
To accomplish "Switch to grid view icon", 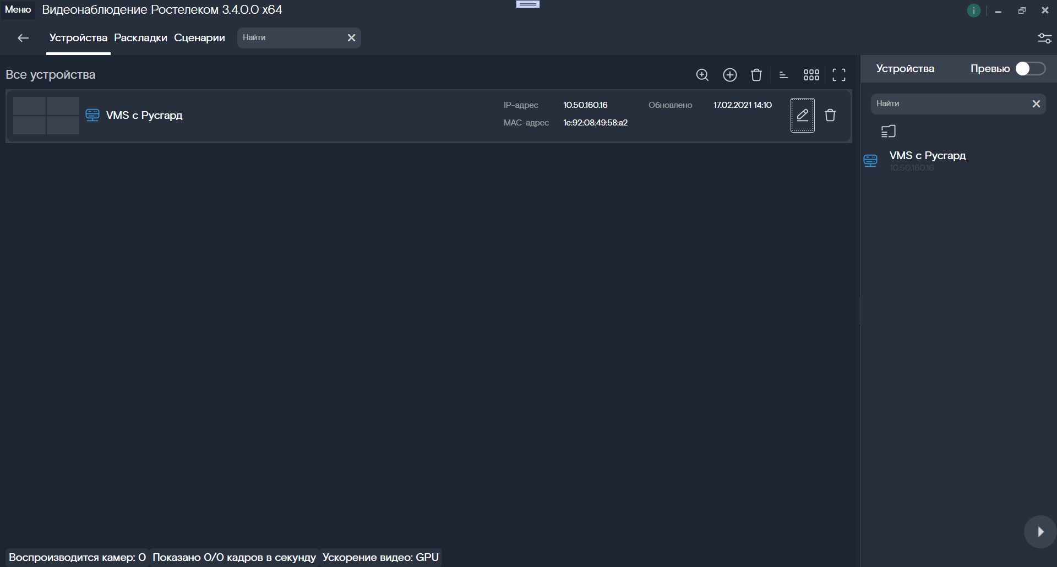I will pyautogui.click(x=811, y=75).
